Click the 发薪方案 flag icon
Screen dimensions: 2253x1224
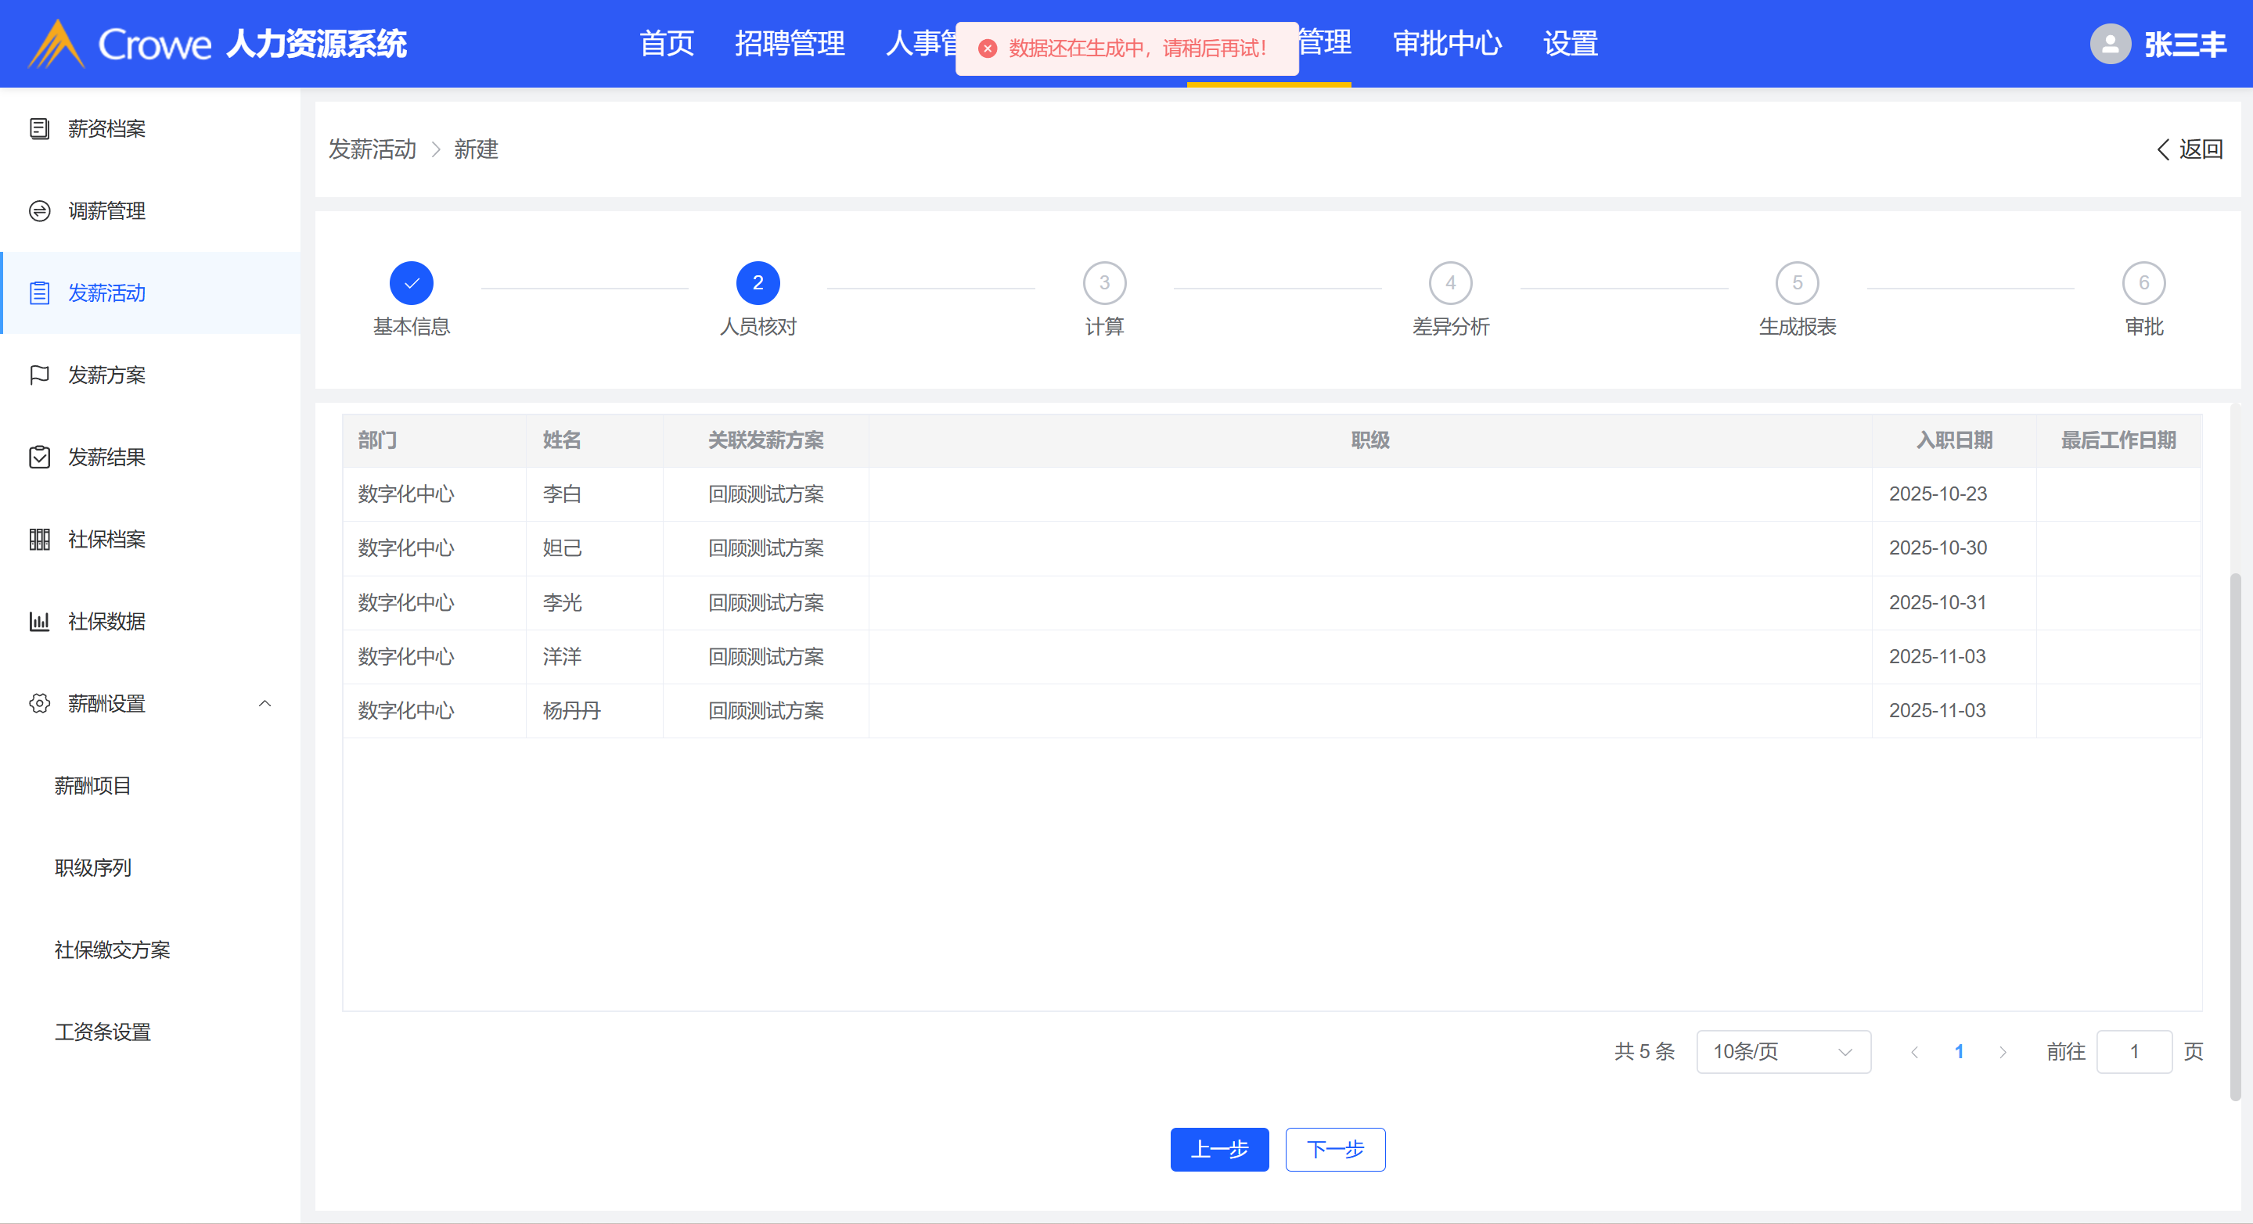(39, 375)
